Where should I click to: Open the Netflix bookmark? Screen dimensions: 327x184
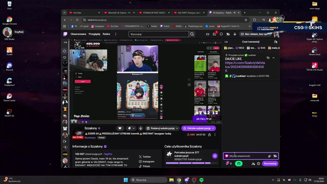tap(177, 26)
